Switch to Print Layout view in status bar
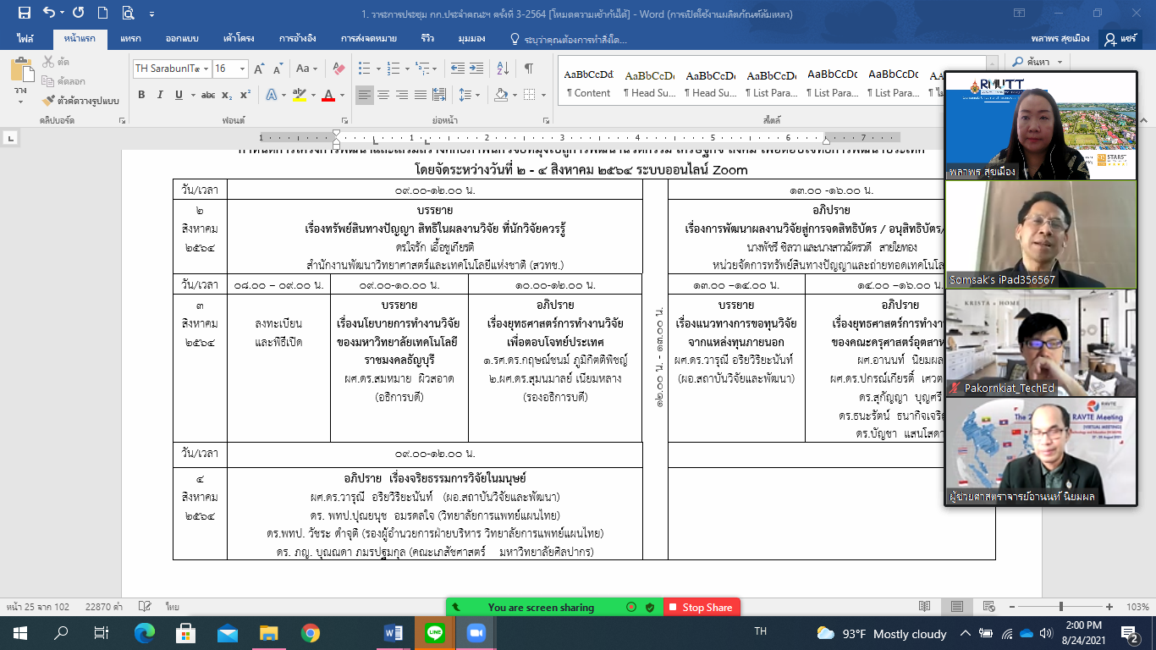 click(956, 607)
